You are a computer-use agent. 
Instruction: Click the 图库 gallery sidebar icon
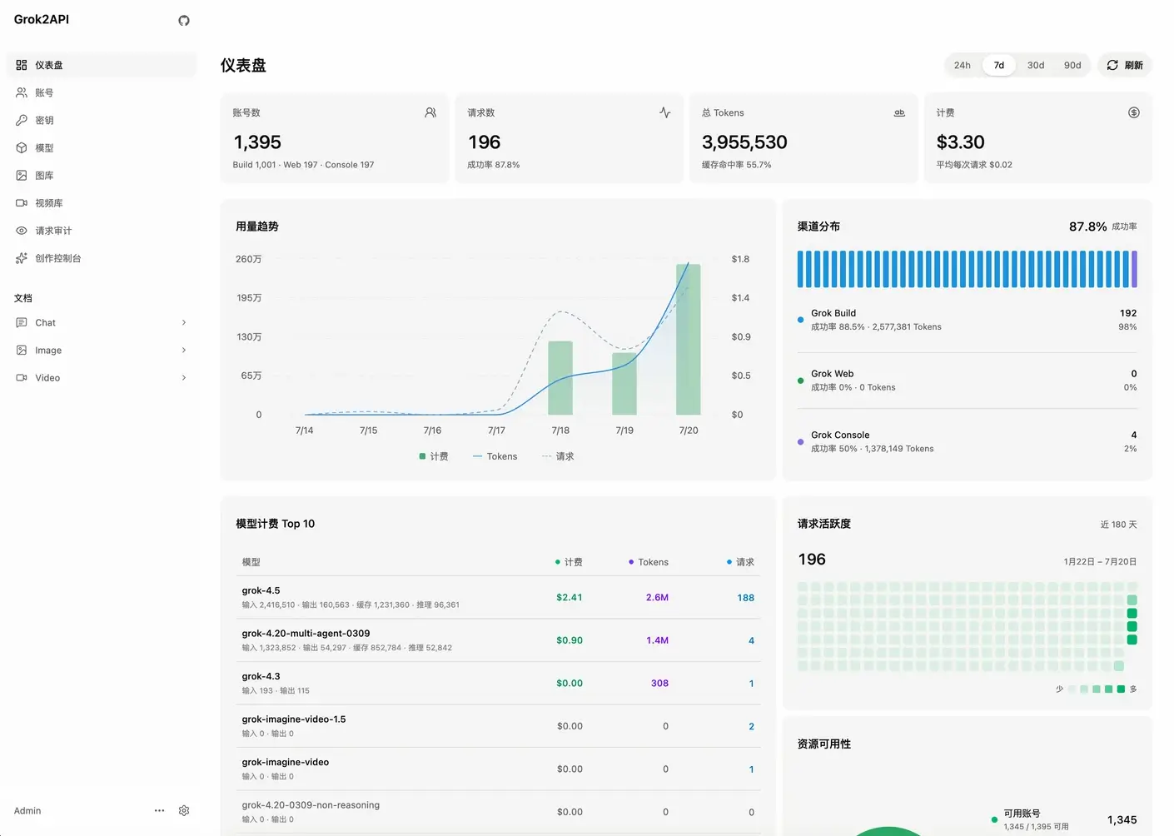[22, 175]
